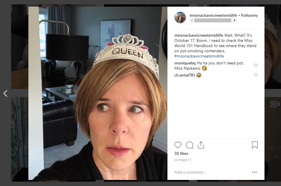Click the horizontal scrollbar track under the username
281x186 pixels.
pyautogui.click(x=213, y=21)
